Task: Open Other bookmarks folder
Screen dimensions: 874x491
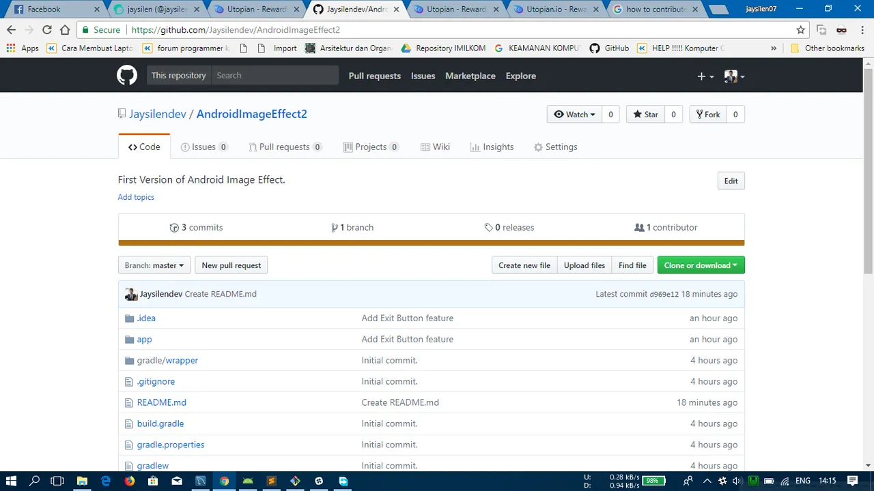Action: (x=828, y=48)
